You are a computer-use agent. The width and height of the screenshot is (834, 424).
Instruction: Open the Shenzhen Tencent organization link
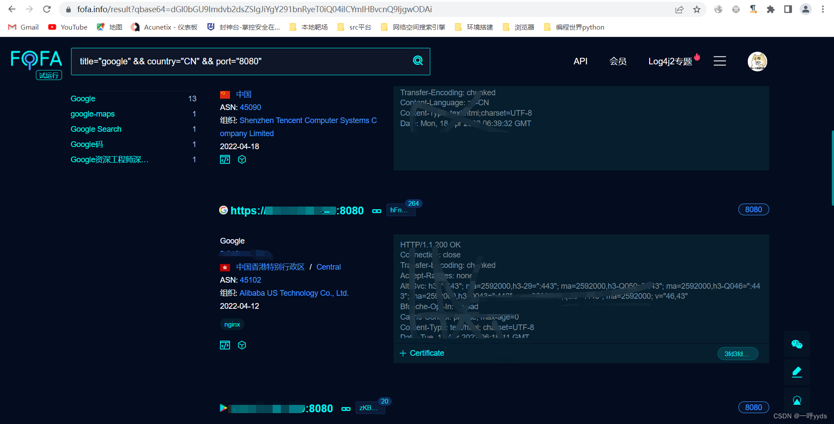(298, 127)
